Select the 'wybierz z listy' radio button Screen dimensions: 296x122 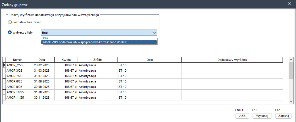point(10,32)
